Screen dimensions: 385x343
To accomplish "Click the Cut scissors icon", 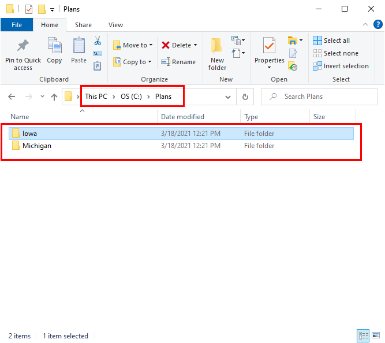I will [x=98, y=41].
